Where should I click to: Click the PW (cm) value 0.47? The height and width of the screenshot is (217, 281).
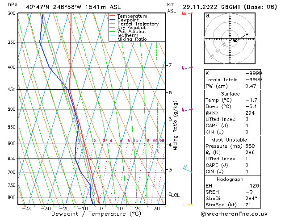pos(251,86)
